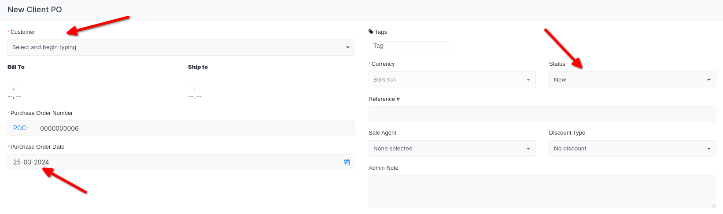
Task: Grab the Admin Note resize handle
Action: tap(714, 205)
